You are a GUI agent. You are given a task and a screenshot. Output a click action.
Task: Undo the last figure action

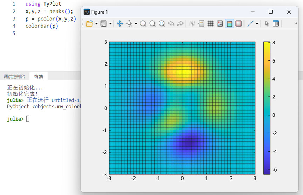[x=171, y=23]
